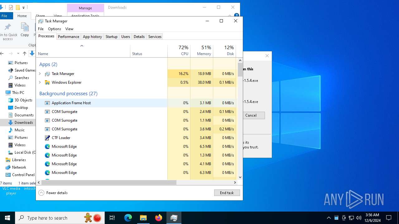Click the network icon in system tray

coord(351,218)
